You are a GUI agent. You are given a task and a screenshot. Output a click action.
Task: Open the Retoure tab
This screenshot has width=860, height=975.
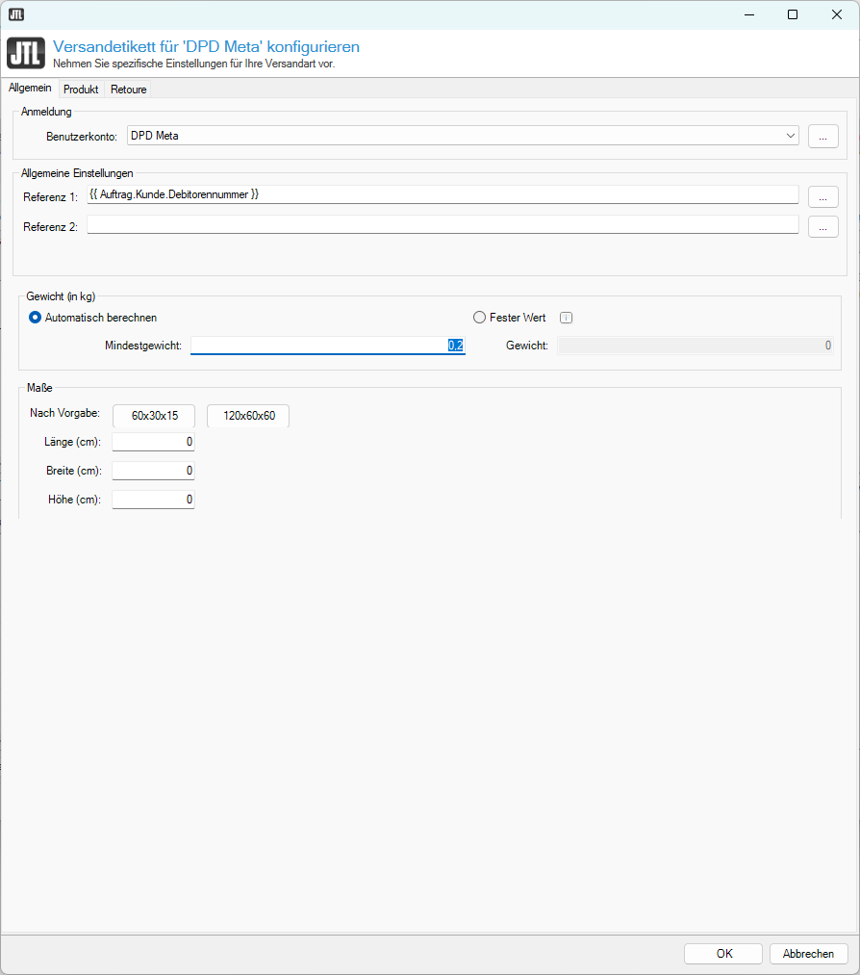[x=128, y=90]
